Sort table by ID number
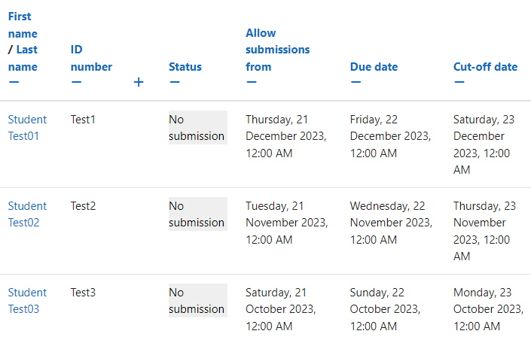Viewport: 531px width, 340px height. tap(91, 58)
